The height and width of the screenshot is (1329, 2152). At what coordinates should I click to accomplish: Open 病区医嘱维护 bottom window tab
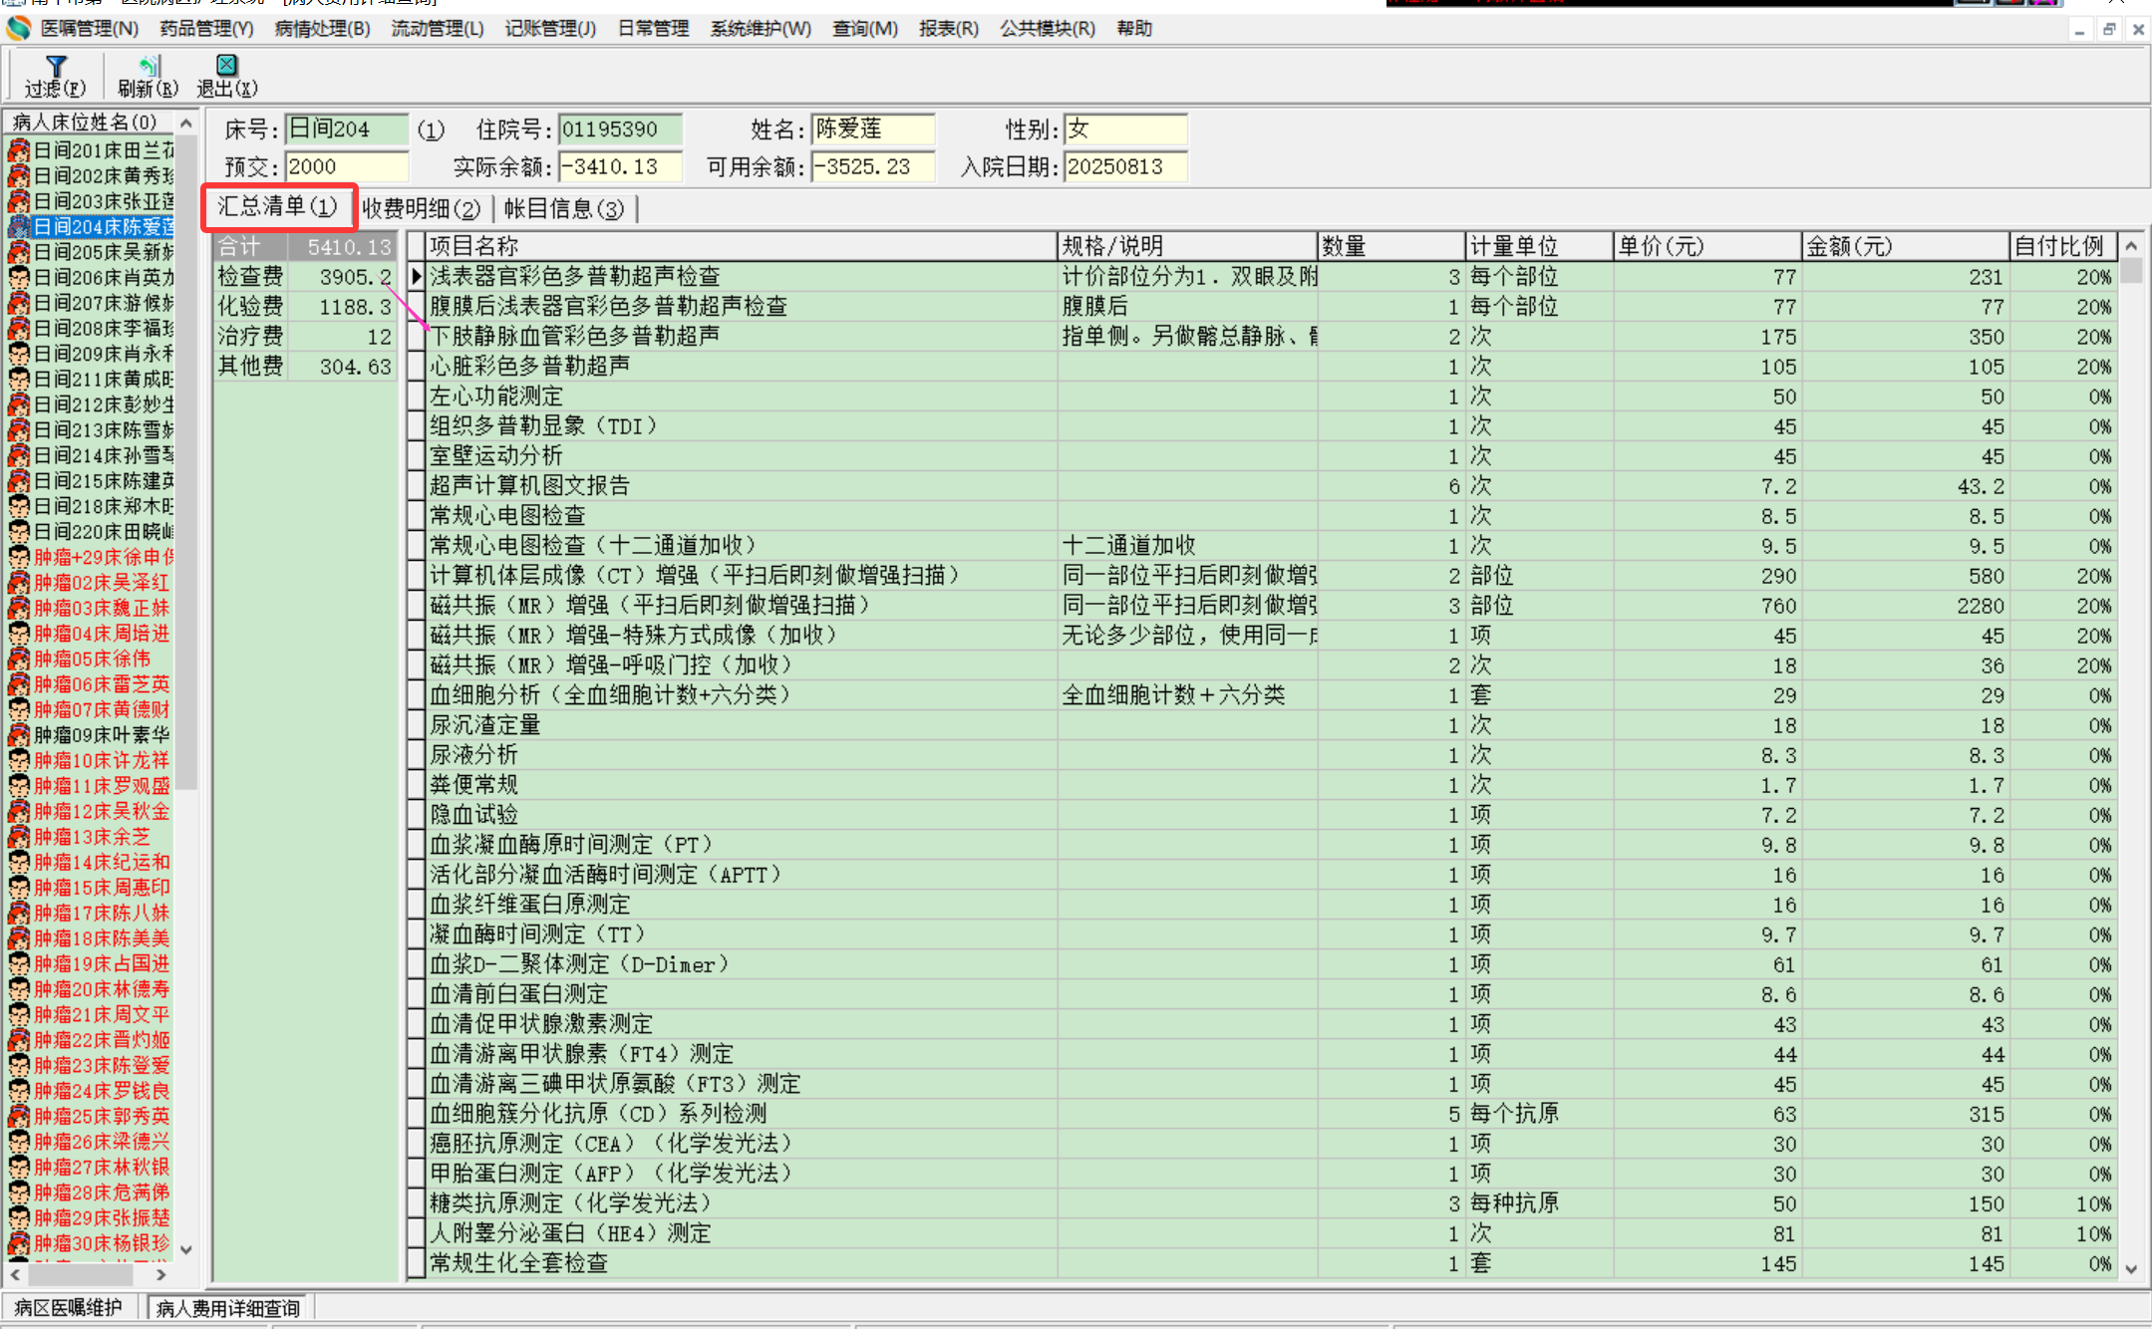(x=69, y=1307)
